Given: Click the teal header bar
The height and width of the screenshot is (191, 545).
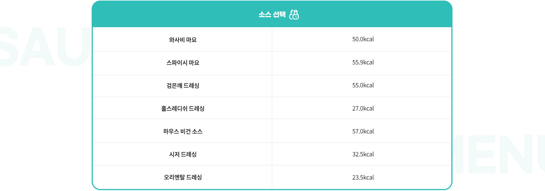Looking at the screenshot, I should (272, 14).
